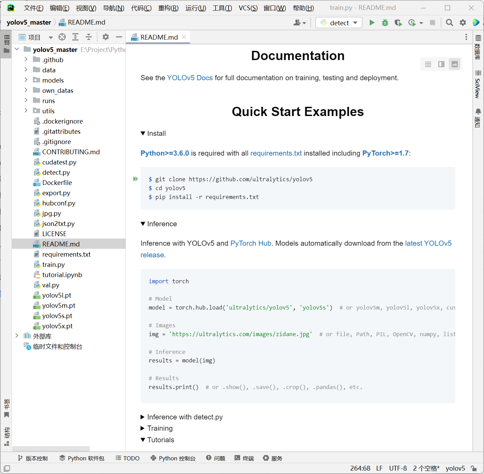484x474 pixels.
Task: Open Notifications bell tool window
Action: 478,118
